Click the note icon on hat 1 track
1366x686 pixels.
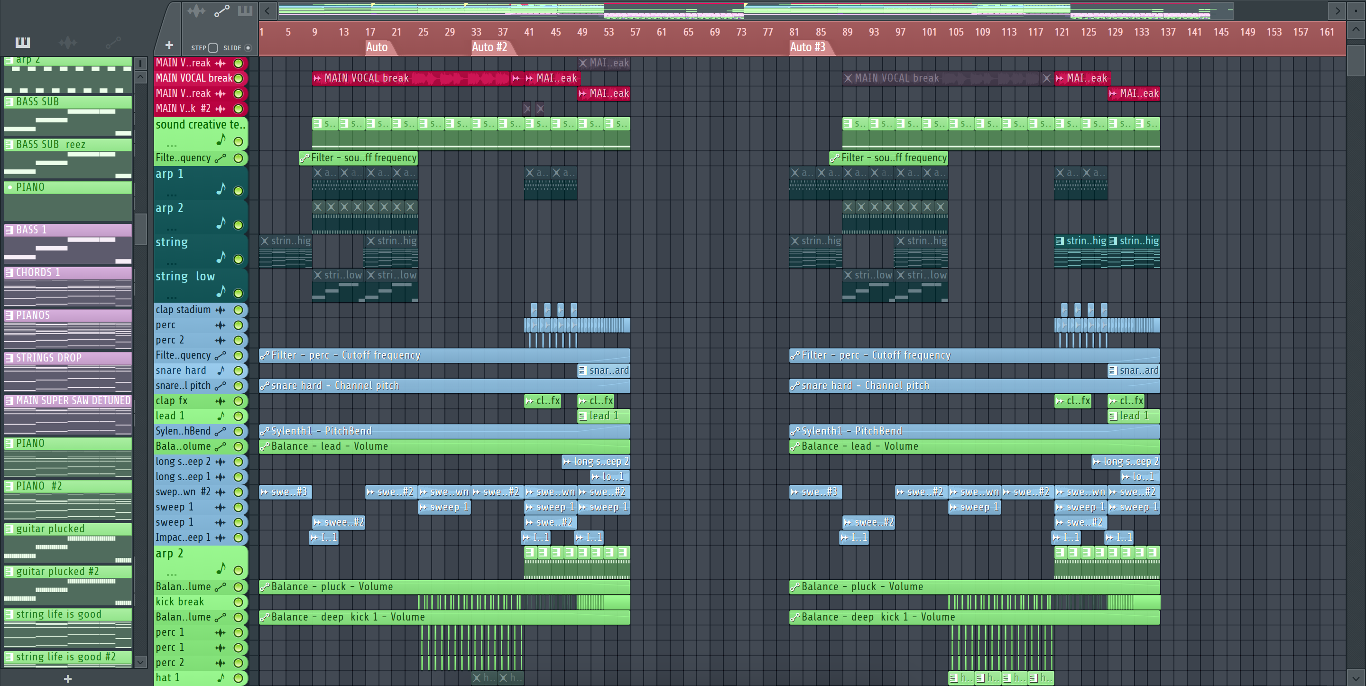coord(221,677)
